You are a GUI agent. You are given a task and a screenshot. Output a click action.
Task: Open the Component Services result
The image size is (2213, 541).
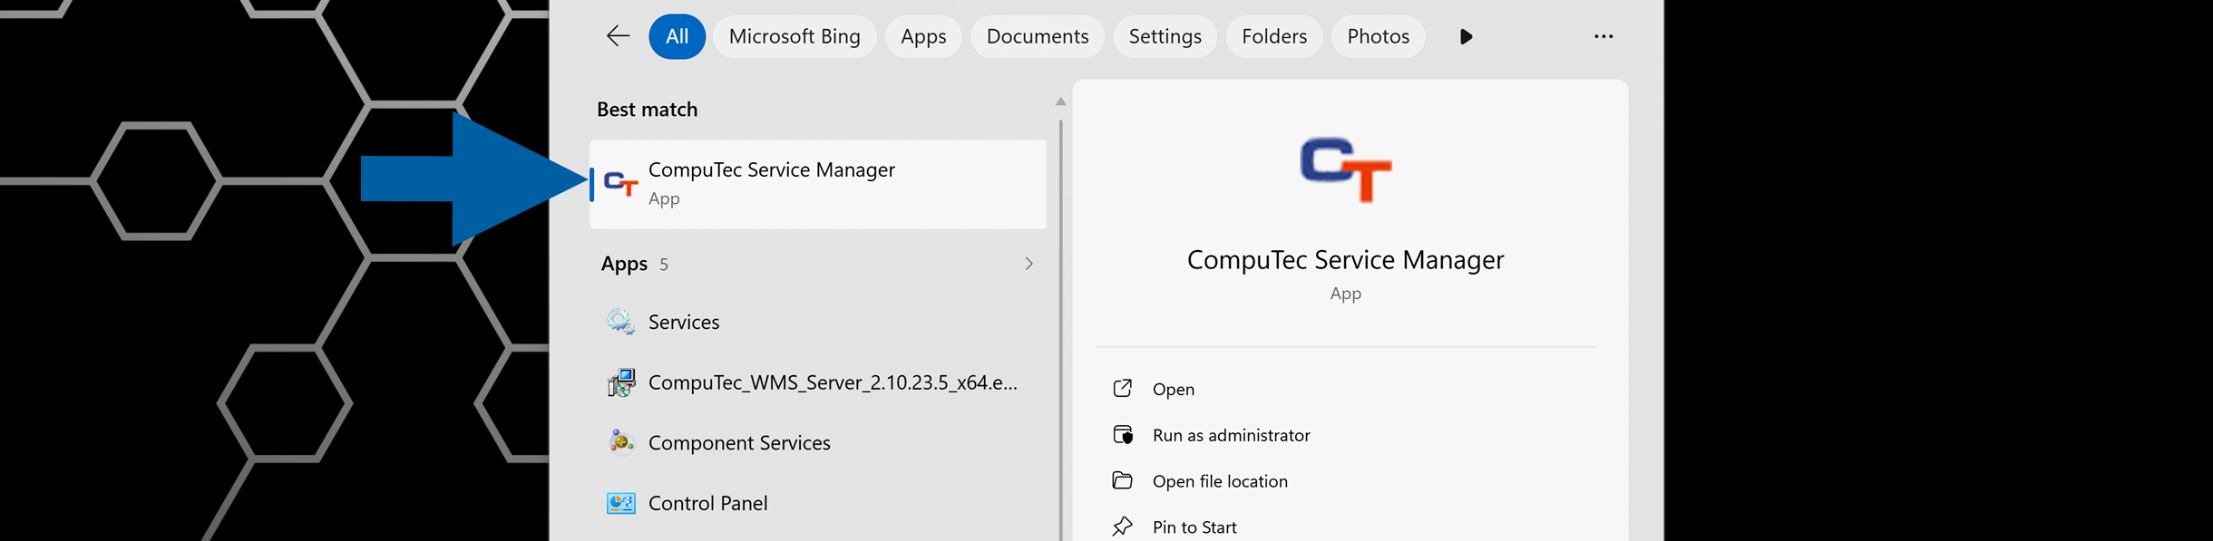[818, 442]
